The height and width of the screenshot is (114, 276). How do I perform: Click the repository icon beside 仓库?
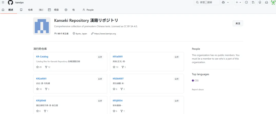tap(21, 10)
